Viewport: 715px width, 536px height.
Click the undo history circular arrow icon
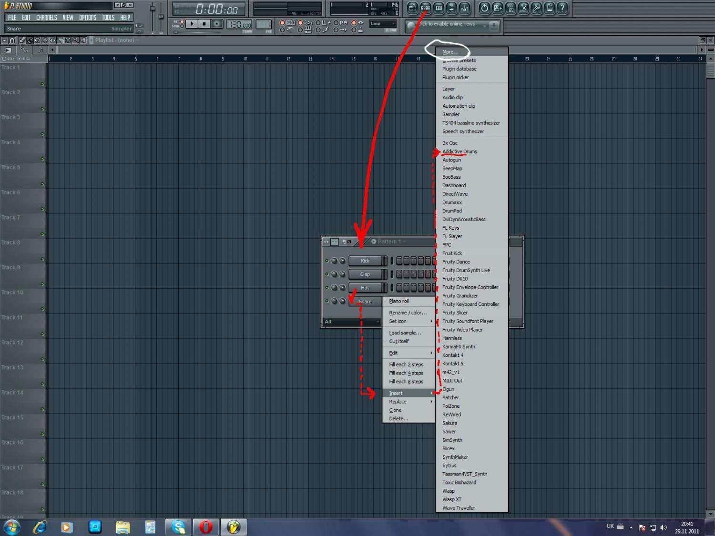click(485, 8)
